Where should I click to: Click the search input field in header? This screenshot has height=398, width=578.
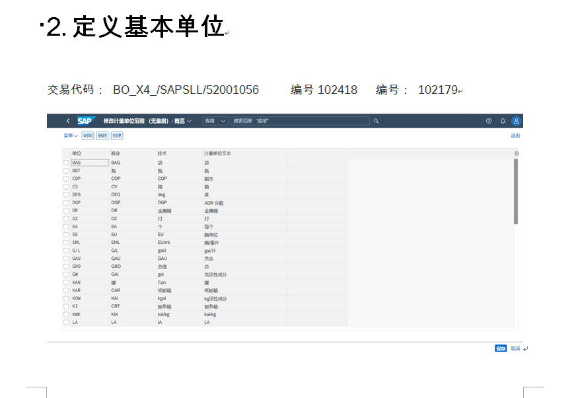(299, 121)
